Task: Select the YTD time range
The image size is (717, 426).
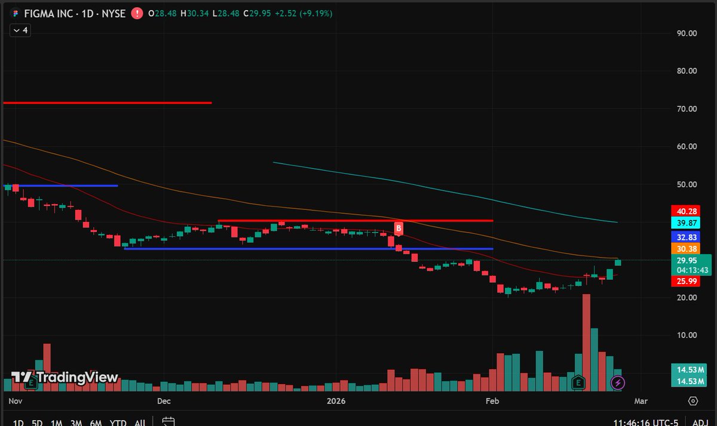Action: click(x=118, y=423)
